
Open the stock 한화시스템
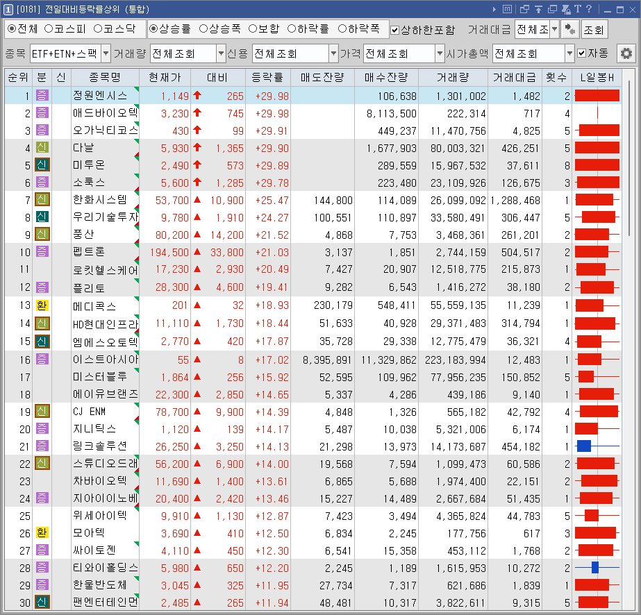pyautogui.click(x=100, y=200)
